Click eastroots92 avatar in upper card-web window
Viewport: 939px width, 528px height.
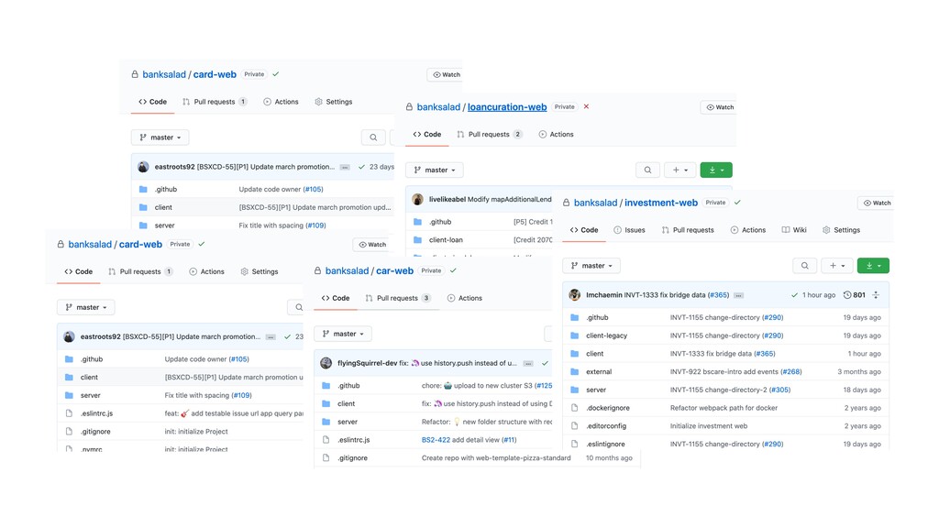[x=143, y=167]
